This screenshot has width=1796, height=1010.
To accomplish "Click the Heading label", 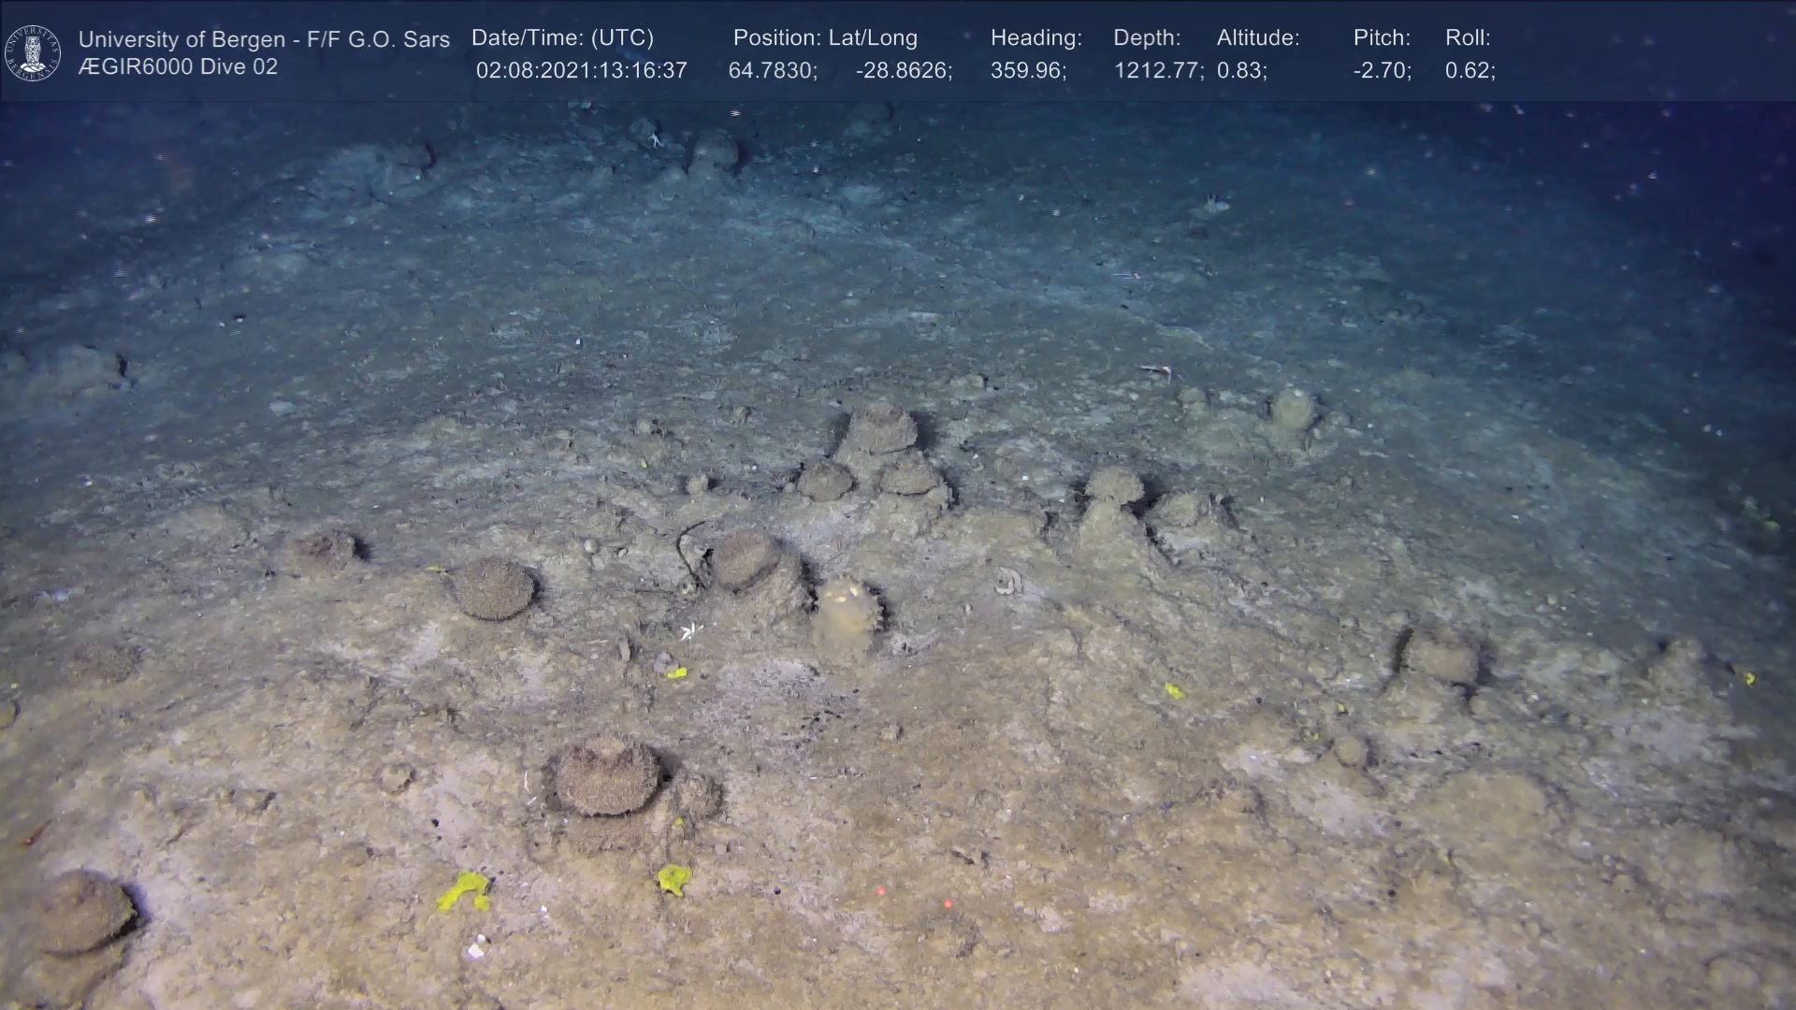I will (1036, 37).
